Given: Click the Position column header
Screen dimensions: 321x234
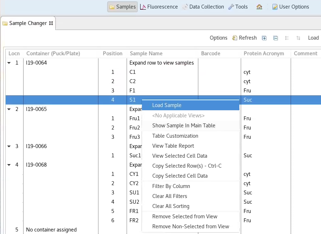Looking at the screenshot, I should point(113,54).
